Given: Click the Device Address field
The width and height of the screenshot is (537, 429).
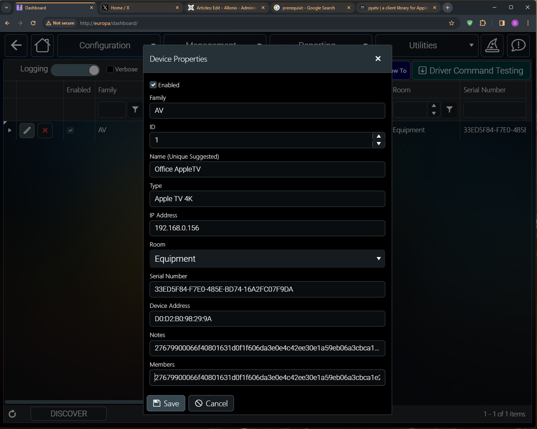Looking at the screenshot, I should coord(267,319).
